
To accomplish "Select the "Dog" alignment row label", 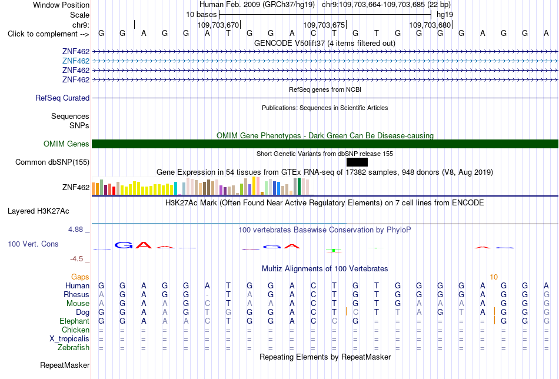I will (x=82, y=312).
